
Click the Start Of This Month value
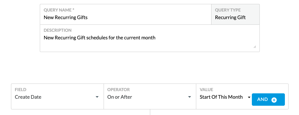click(221, 97)
